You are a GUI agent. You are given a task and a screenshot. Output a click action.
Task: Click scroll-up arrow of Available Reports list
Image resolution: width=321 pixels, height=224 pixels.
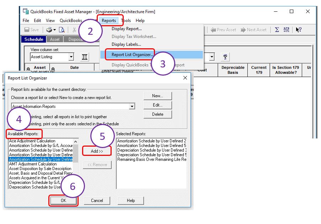click(x=76, y=141)
